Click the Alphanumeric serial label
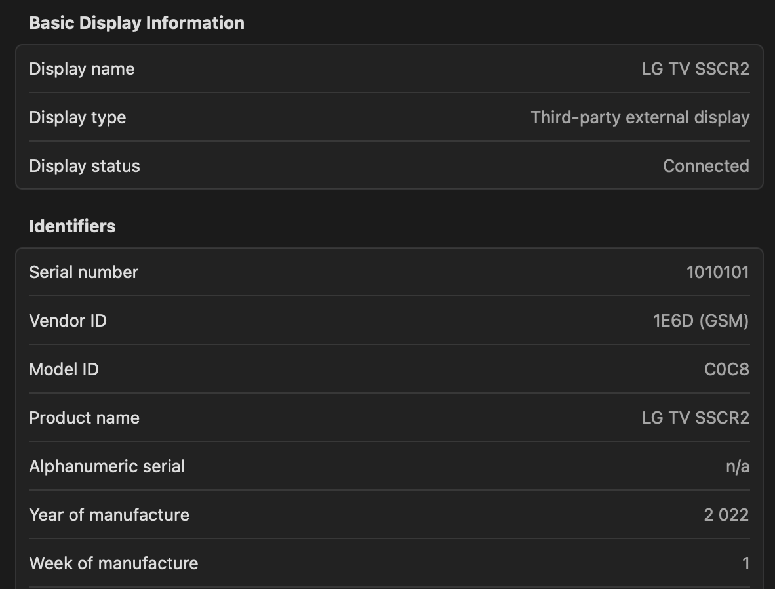The image size is (775, 589). point(107,466)
